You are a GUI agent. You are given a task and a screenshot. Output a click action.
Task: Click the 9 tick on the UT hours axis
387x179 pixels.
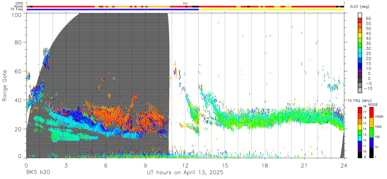point(145,165)
